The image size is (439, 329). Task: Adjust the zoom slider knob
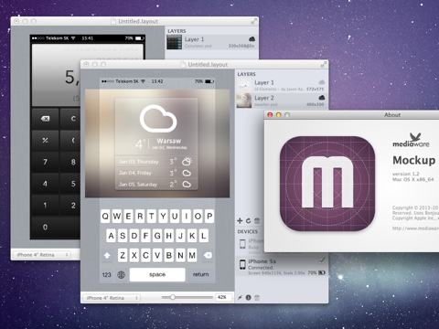pyautogui.click(x=173, y=297)
